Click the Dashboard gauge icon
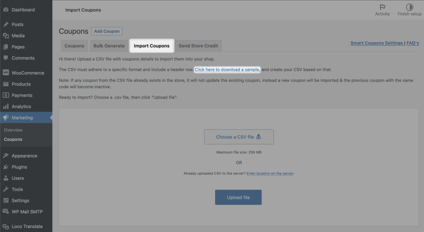Viewport: 424px width, 232px height. pyautogui.click(x=6, y=9)
